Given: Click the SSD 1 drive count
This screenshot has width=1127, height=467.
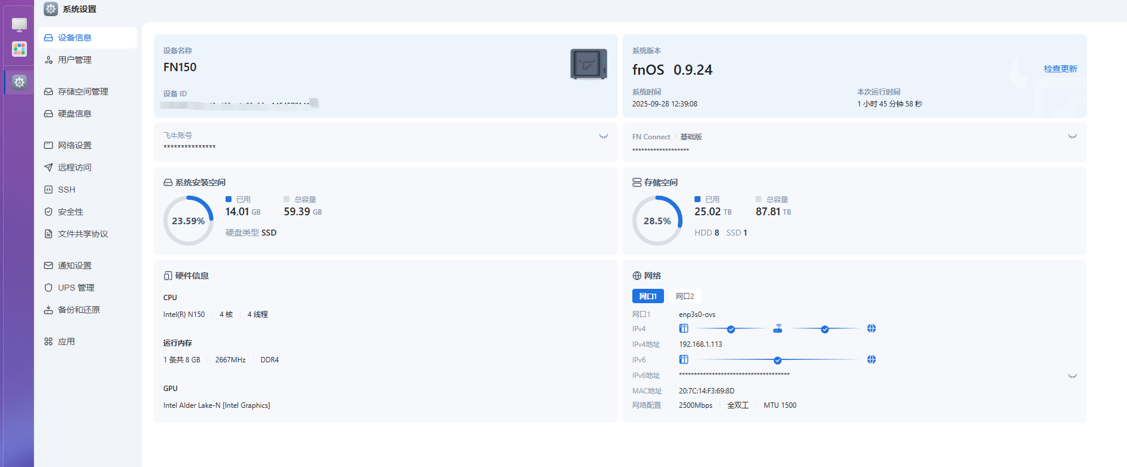Looking at the screenshot, I should click(x=737, y=233).
